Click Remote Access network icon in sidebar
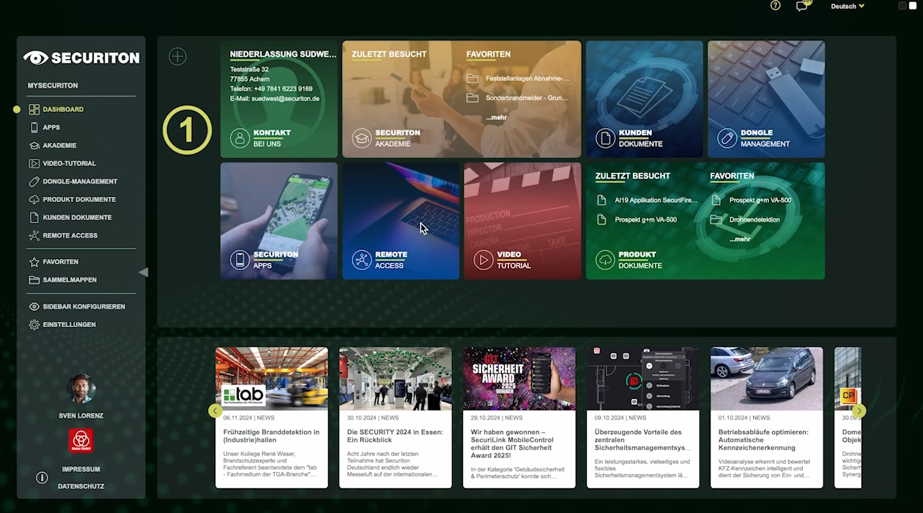The width and height of the screenshot is (923, 513). (x=34, y=236)
